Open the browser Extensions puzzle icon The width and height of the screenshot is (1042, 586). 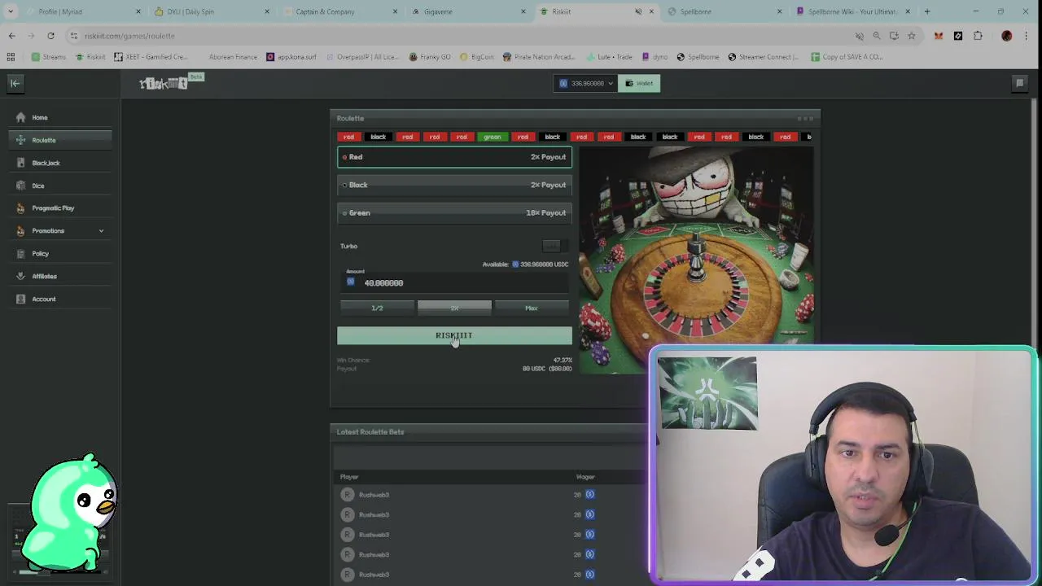(x=978, y=36)
